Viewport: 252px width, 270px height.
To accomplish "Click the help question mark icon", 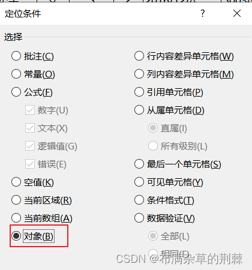I will (x=203, y=13).
